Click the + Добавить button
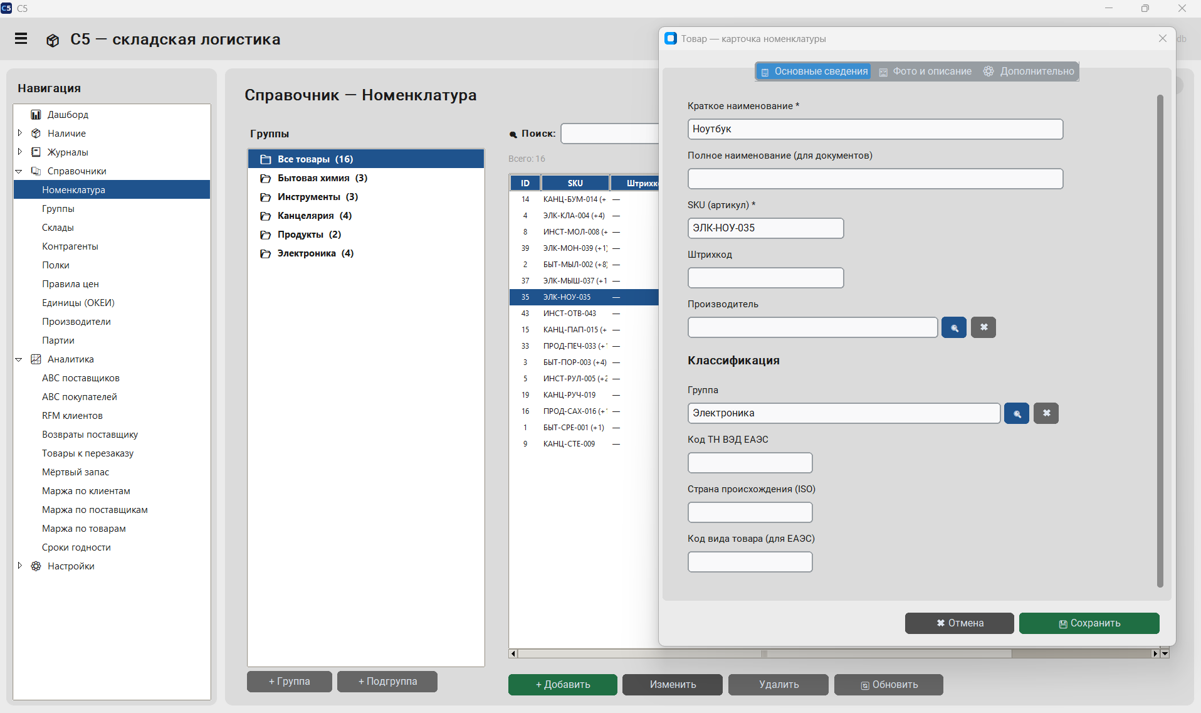The width and height of the screenshot is (1201, 713). [x=562, y=685]
